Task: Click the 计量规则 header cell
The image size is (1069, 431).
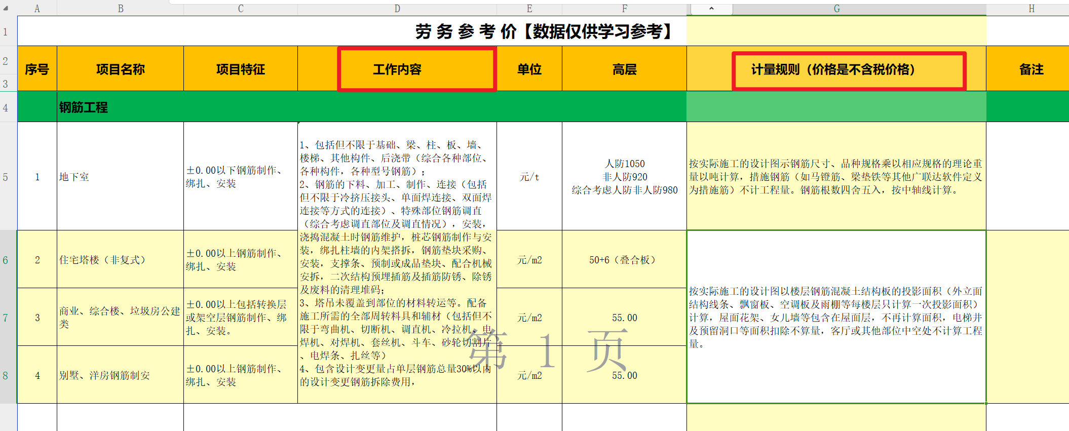Action: [x=836, y=69]
